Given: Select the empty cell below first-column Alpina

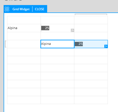Looking at the screenshot, I should [24, 36].
